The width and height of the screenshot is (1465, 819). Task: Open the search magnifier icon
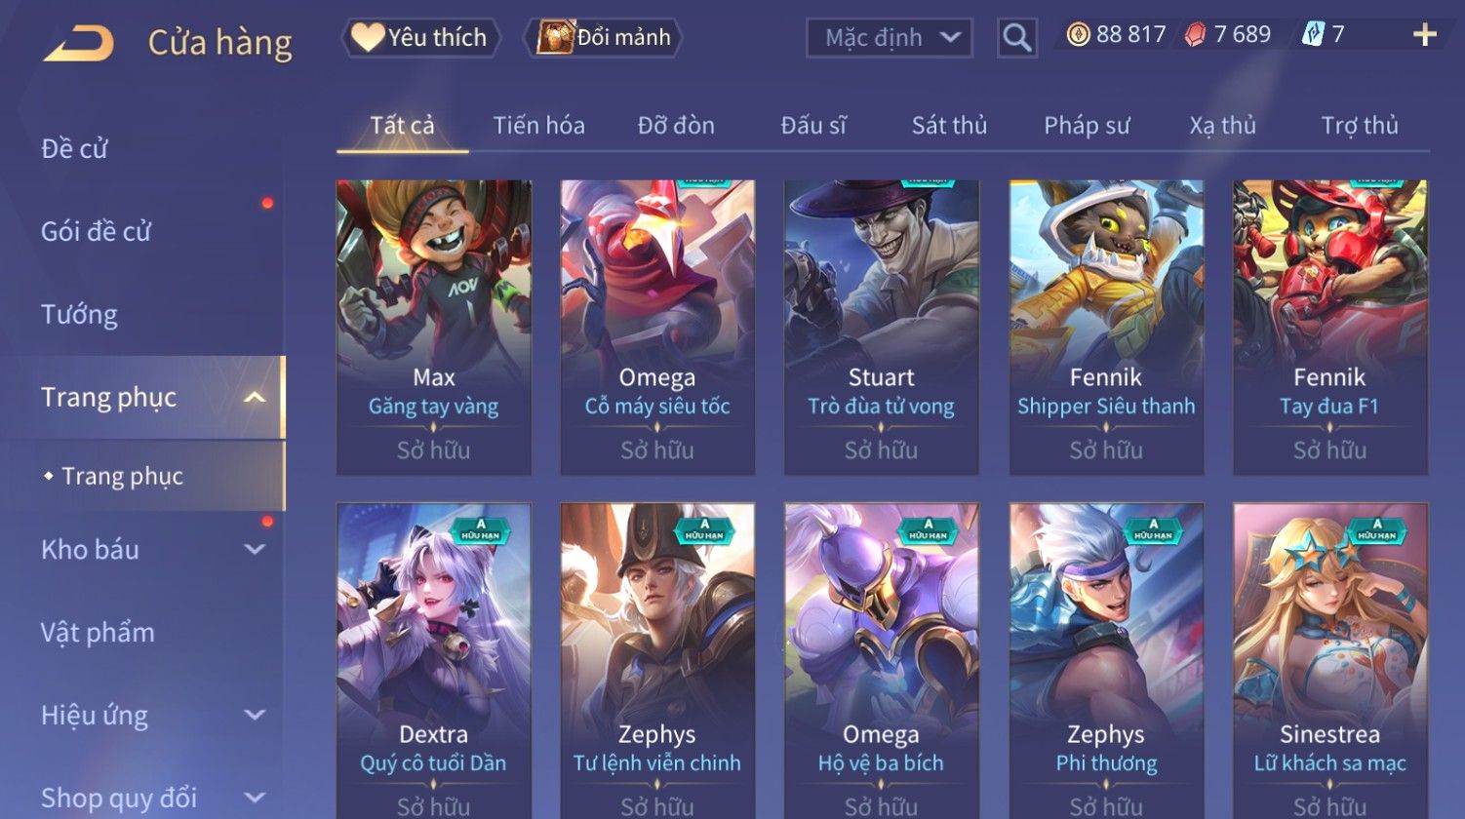(1016, 38)
